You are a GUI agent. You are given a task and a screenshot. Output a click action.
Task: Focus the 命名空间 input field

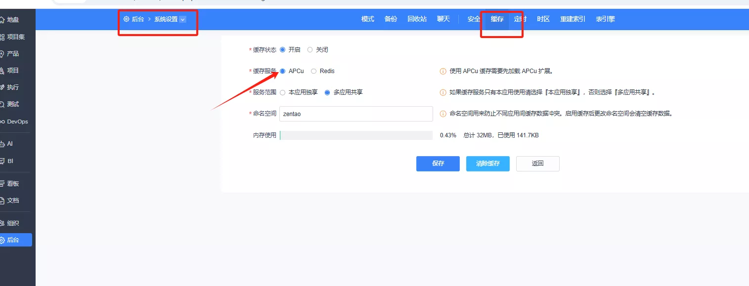pos(356,114)
